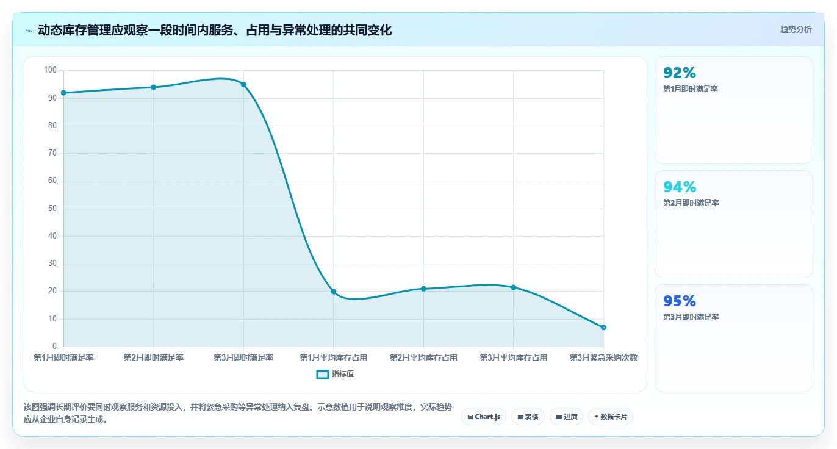Screen dimensions: 837x449
Task: Click the 进度 tag icon
Action: click(x=559, y=417)
